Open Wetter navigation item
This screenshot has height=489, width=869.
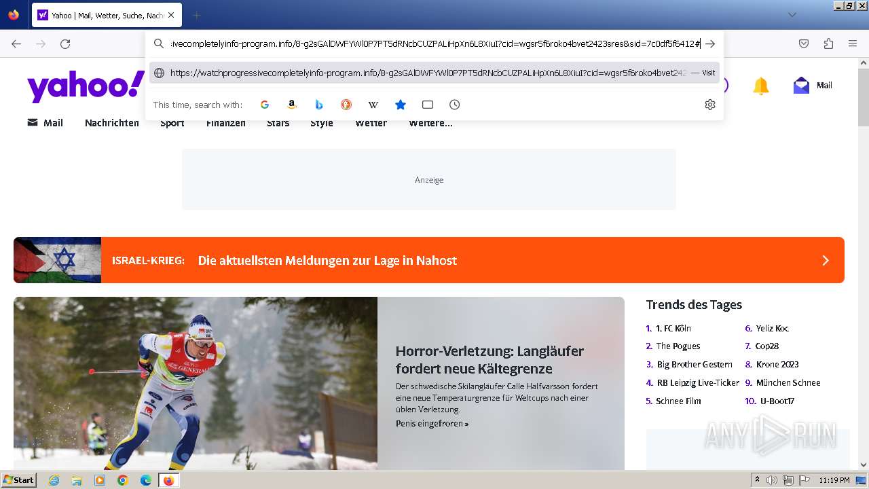[371, 123]
